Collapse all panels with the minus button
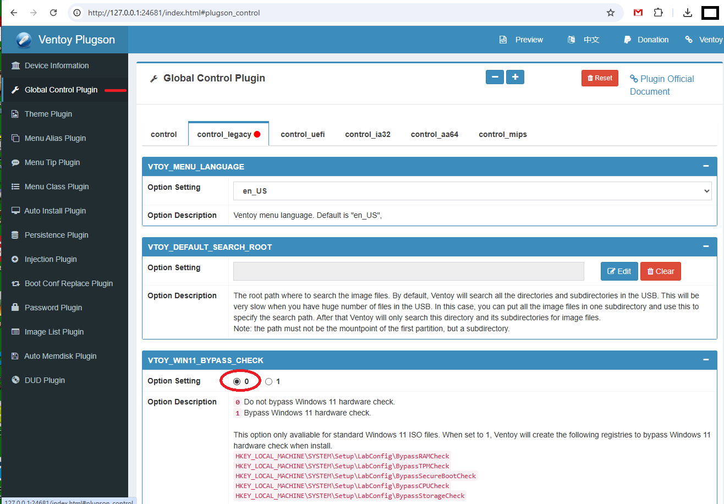The height and width of the screenshot is (504, 724). pyautogui.click(x=495, y=77)
